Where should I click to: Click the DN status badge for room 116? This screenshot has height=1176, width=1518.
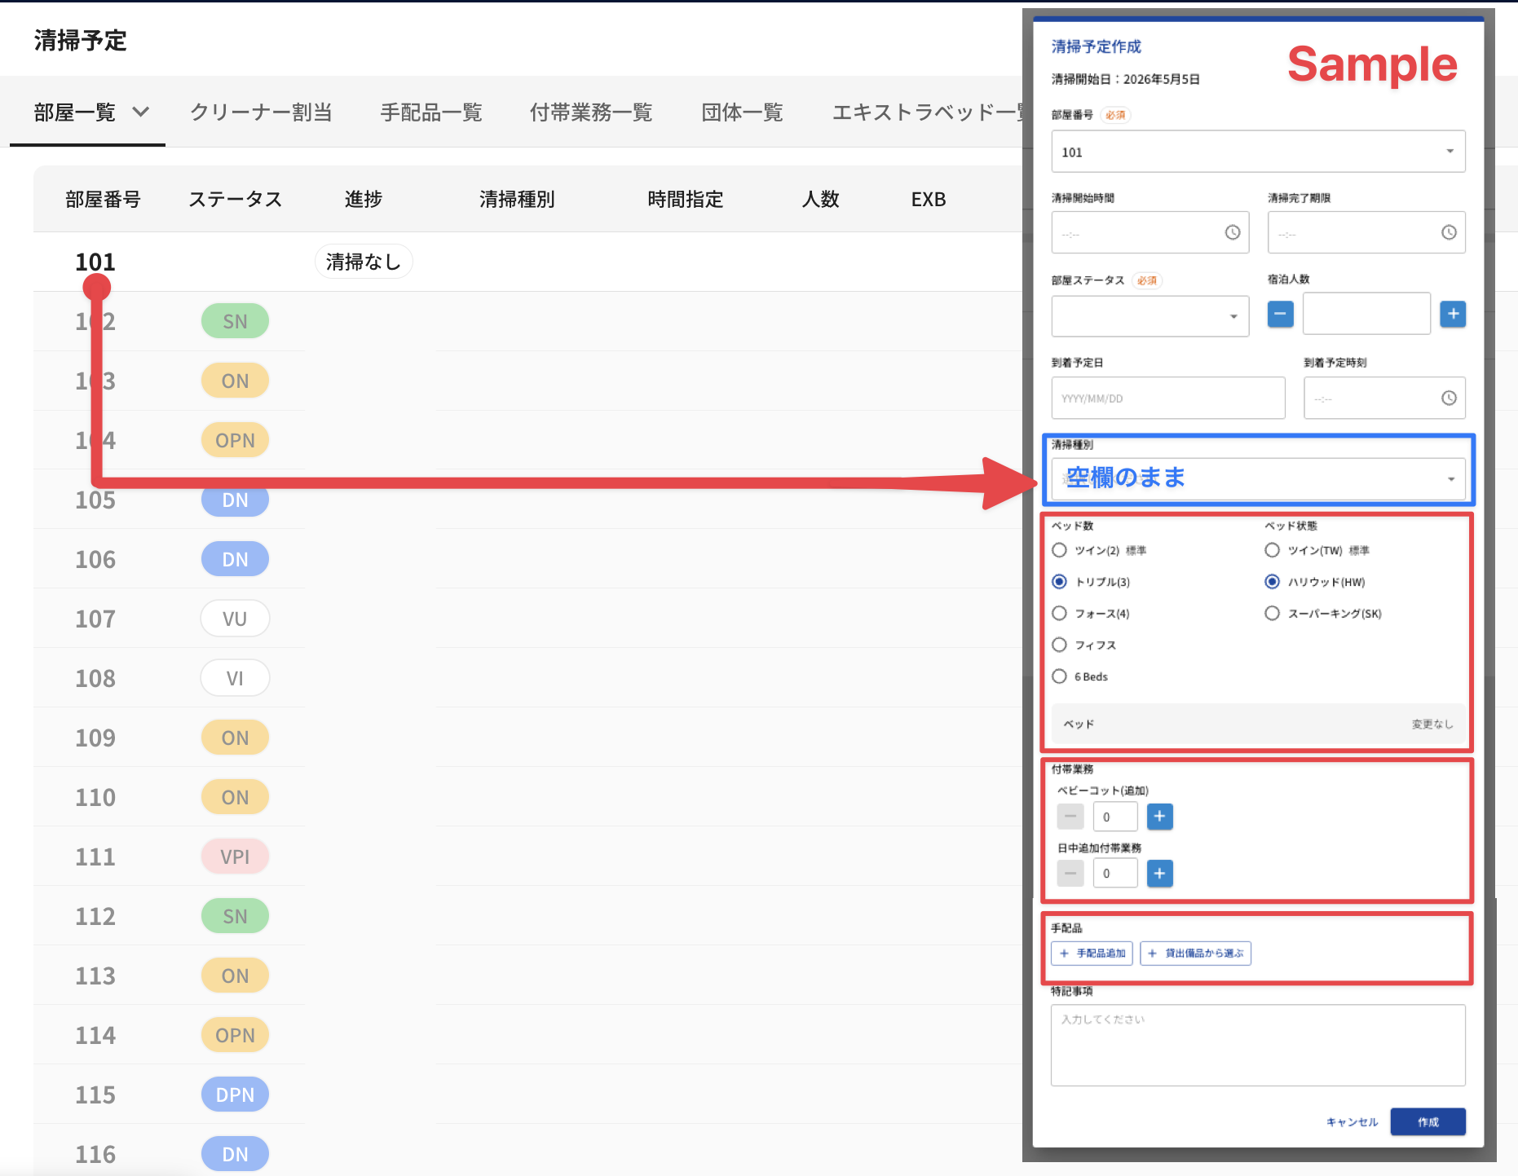point(235,1154)
